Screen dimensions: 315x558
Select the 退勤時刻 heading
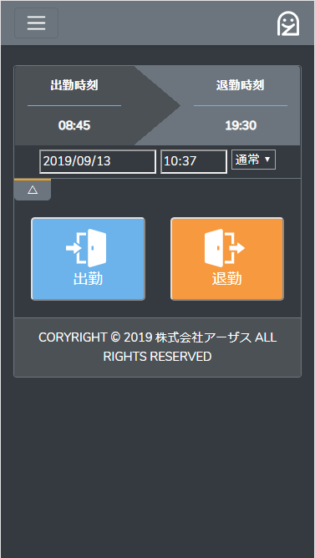241,85
